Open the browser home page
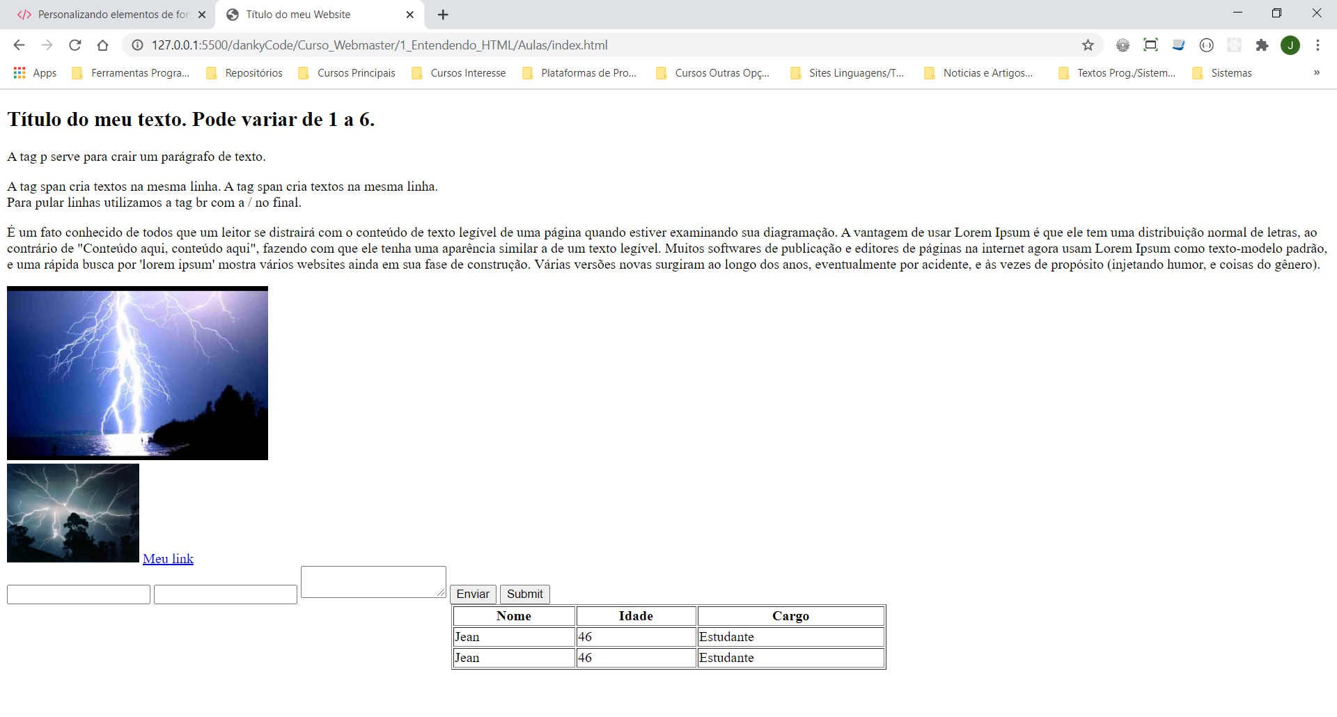This screenshot has width=1337, height=717. coord(102,45)
